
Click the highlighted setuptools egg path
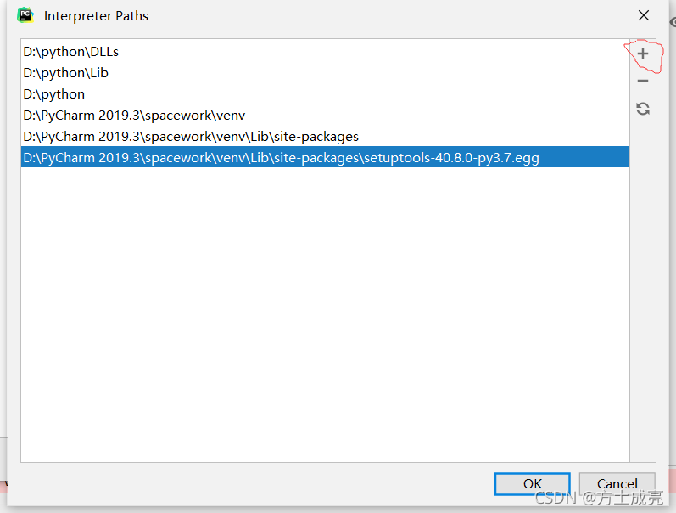click(x=281, y=158)
